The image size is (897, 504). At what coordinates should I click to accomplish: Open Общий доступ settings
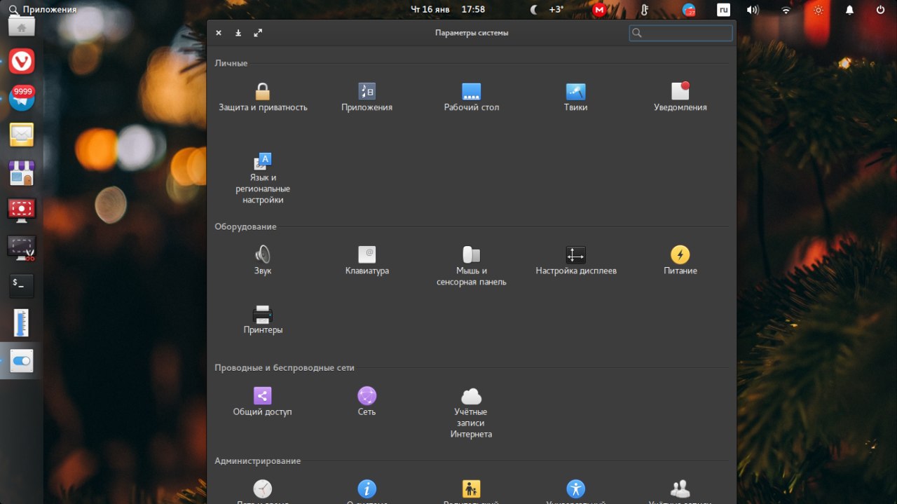pos(263,402)
